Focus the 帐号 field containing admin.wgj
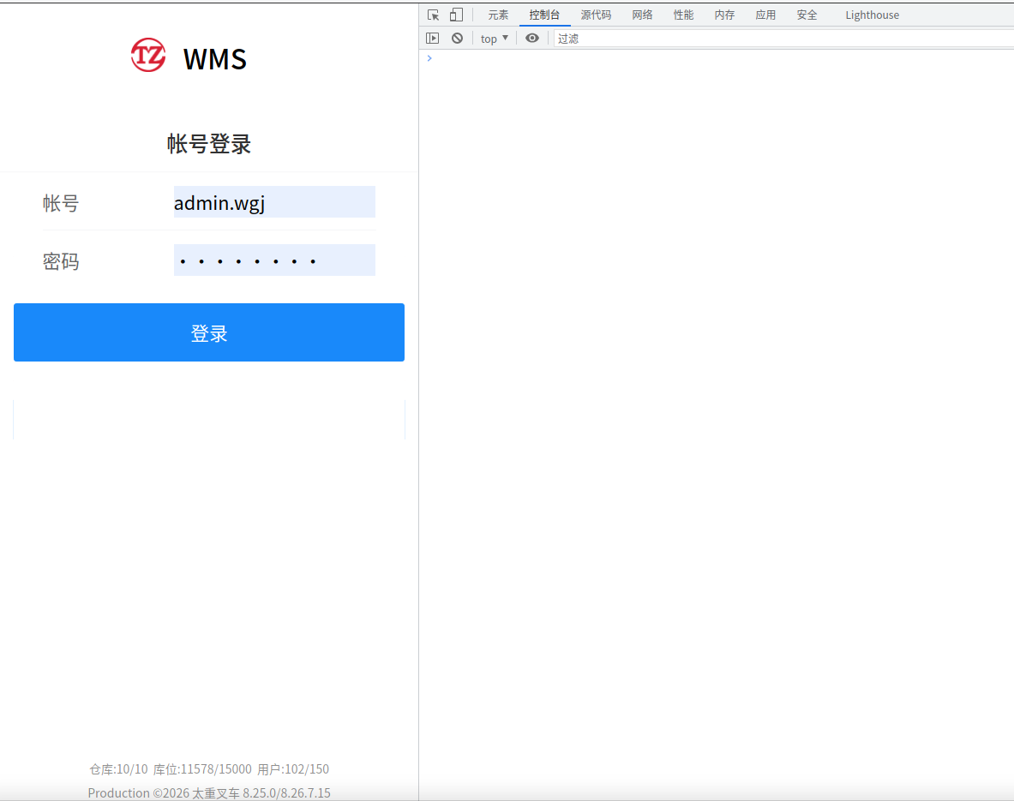1014x801 pixels. (x=274, y=201)
